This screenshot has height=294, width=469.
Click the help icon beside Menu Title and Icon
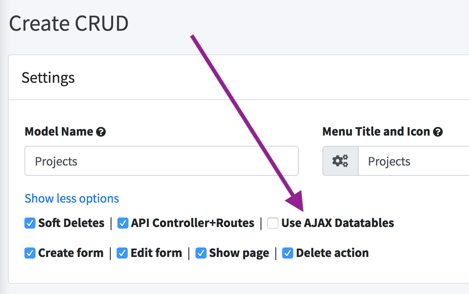(437, 132)
